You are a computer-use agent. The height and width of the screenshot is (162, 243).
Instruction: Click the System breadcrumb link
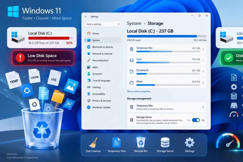[134, 23]
